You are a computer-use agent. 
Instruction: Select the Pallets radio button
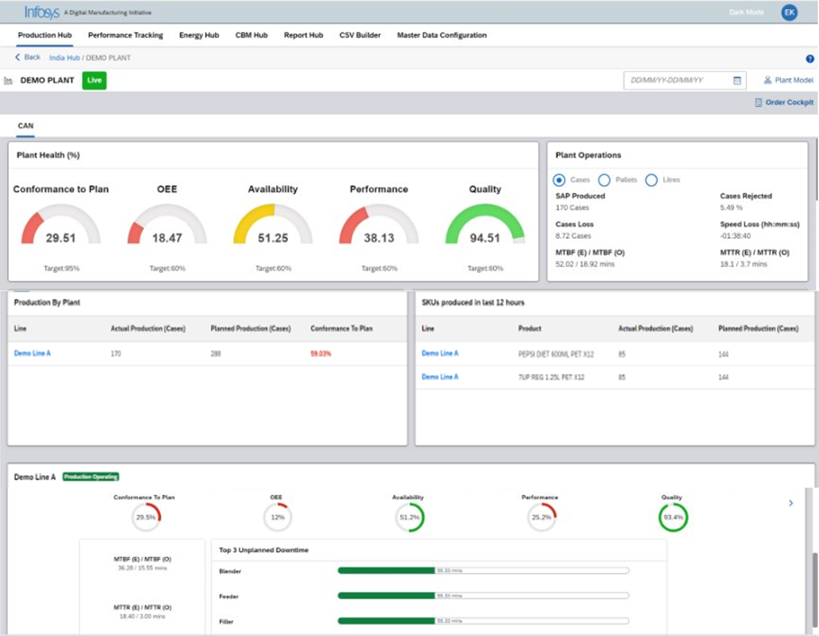(604, 180)
